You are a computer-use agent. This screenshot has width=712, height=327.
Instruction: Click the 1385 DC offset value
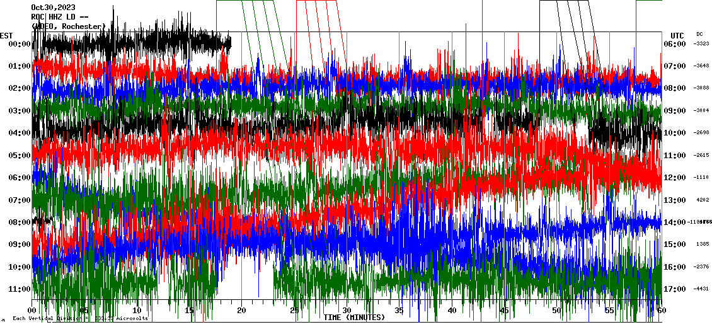coord(703,244)
